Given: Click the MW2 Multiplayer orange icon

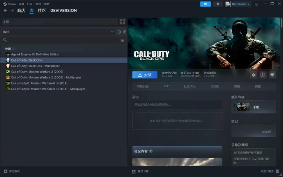Looking at the screenshot, I should [8, 77].
